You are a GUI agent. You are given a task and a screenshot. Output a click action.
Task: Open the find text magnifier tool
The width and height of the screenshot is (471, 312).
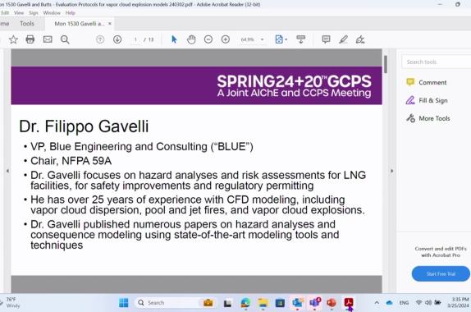pyautogui.click(x=65, y=39)
